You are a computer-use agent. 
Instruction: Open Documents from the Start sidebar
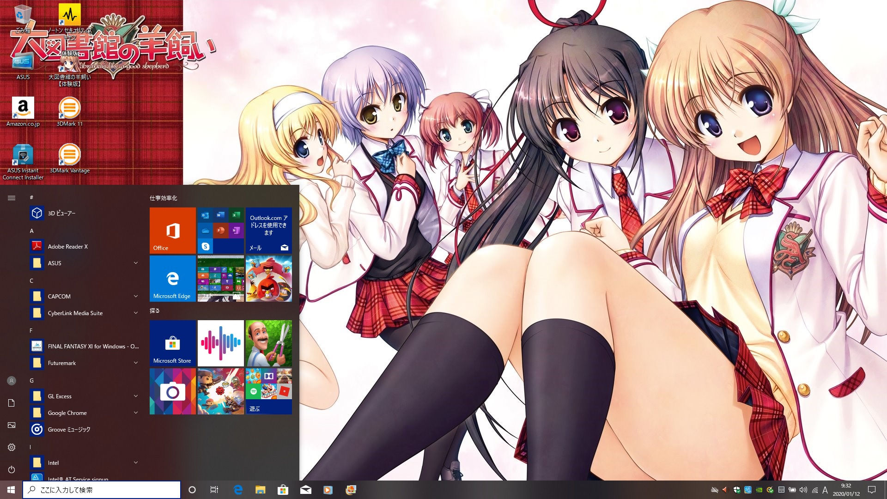[12, 403]
